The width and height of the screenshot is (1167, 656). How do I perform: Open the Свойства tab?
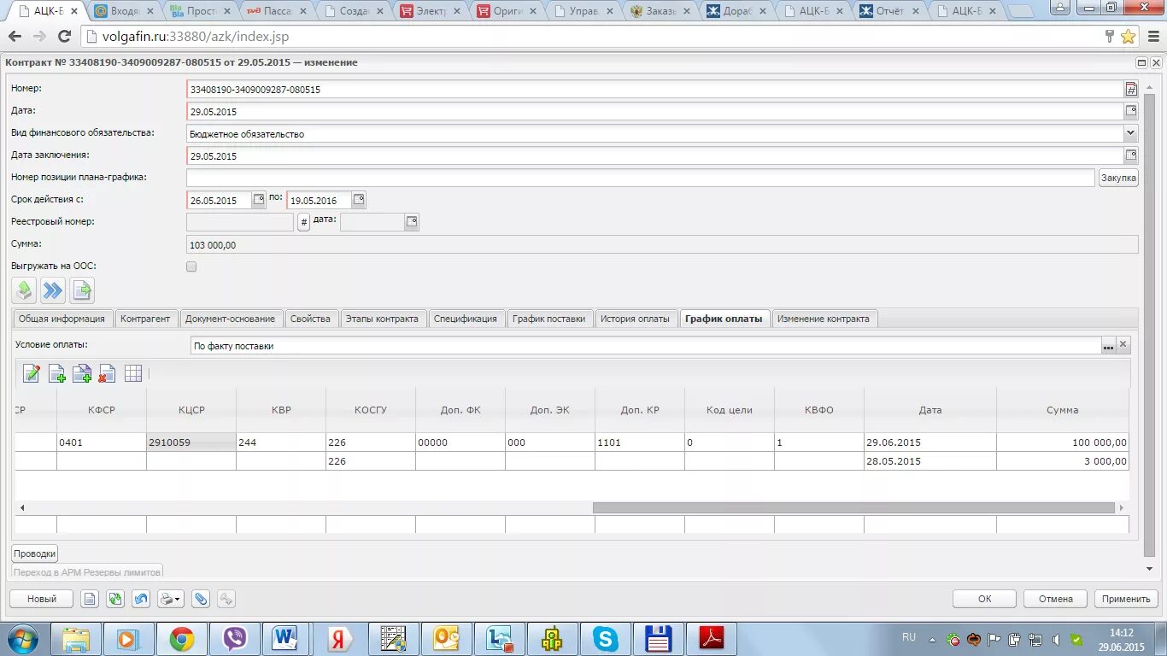pyautogui.click(x=310, y=319)
